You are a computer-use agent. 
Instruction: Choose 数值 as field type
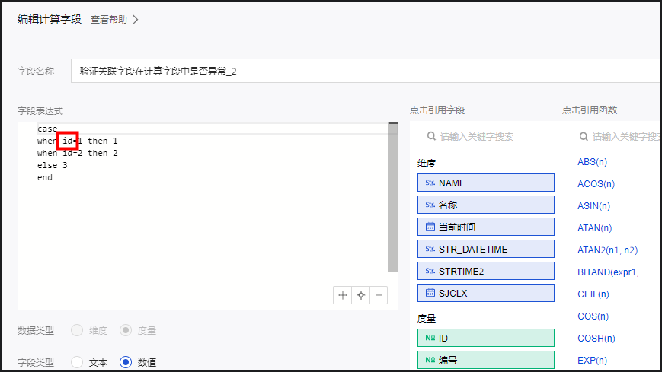126,363
